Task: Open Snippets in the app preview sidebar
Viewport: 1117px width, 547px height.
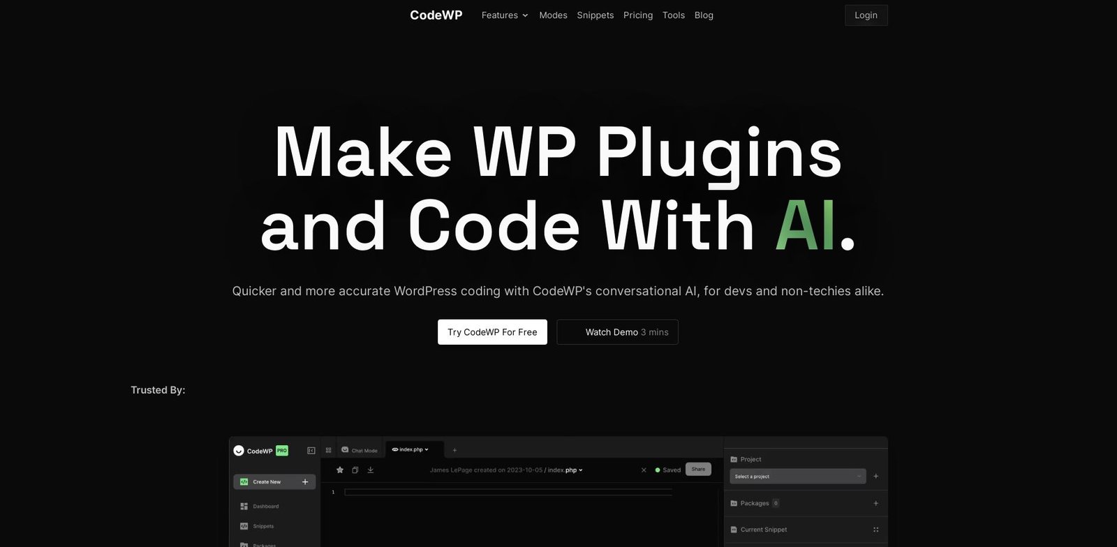Action: click(263, 526)
